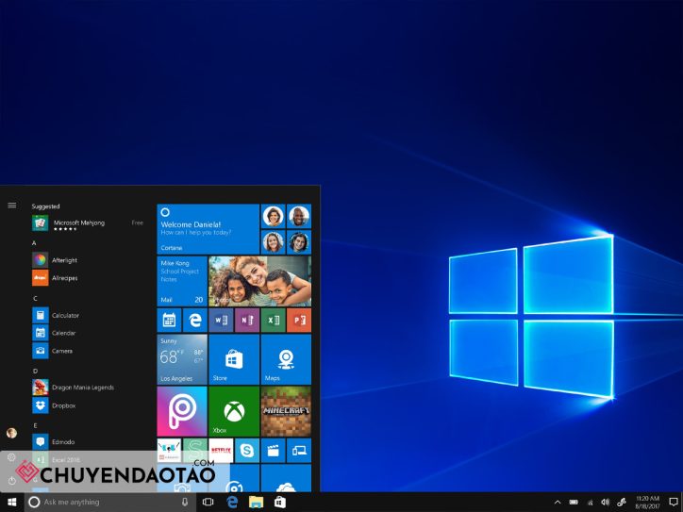The height and width of the screenshot is (512, 683).
Task: Open the Windows Ink Workspace tray icon
Action: pyautogui.click(x=622, y=502)
